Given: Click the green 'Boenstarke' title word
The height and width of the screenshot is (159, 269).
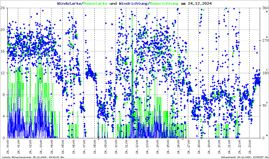Looking at the screenshot, I should point(95,3).
